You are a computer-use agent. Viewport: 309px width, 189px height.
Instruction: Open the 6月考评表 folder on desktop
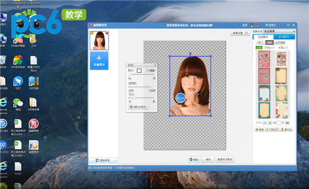coord(33,104)
